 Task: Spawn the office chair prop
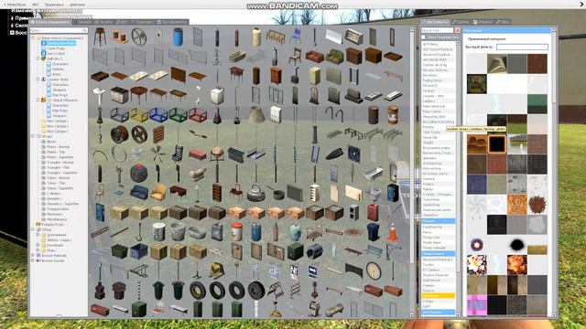point(178,154)
